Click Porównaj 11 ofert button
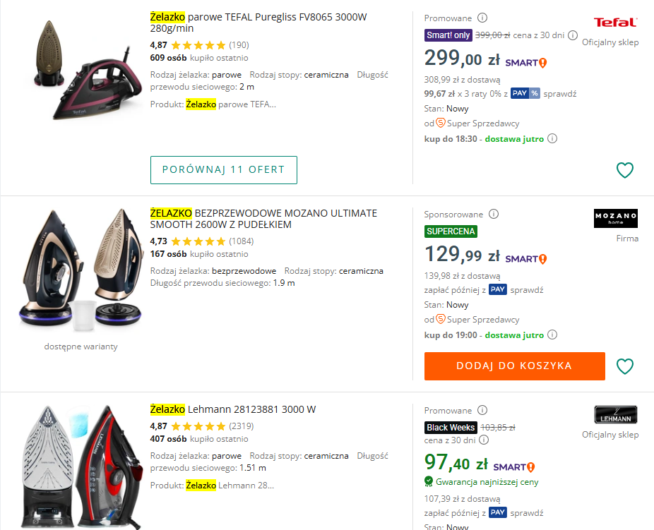 (223, 170)
